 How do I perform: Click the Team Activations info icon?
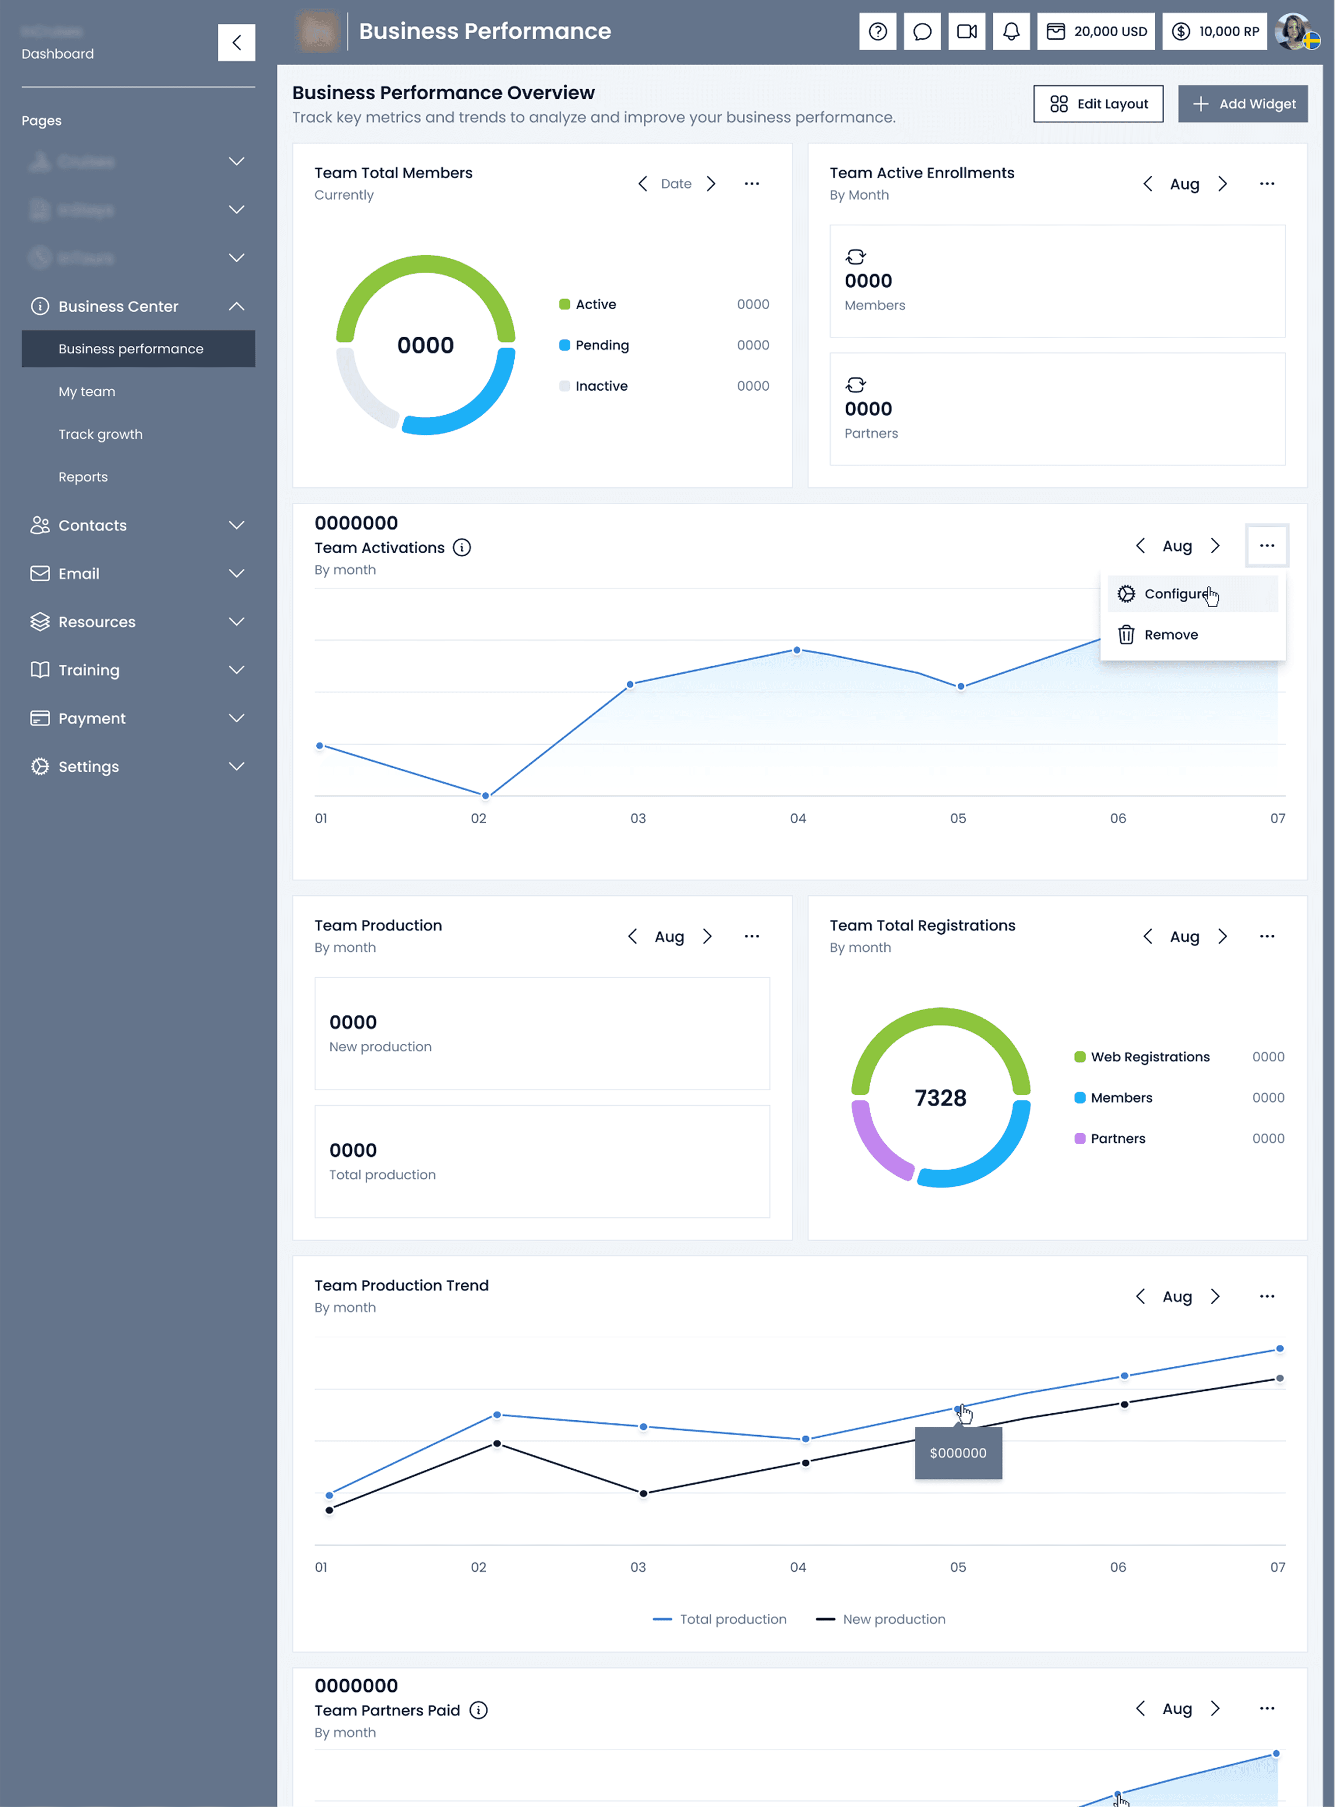461,547
